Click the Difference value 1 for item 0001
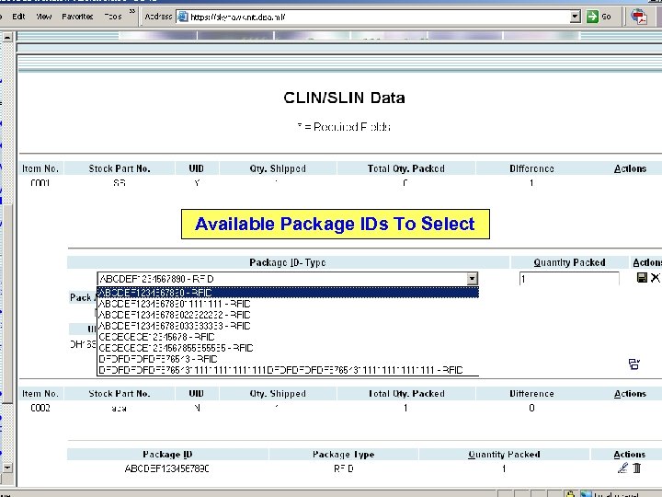Viewport: 662px width, 497px height. tap(531, 183)
